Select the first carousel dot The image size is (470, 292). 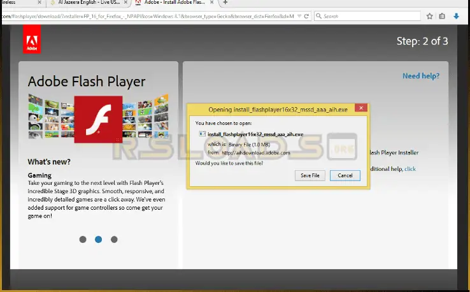[x=83, y=240]
